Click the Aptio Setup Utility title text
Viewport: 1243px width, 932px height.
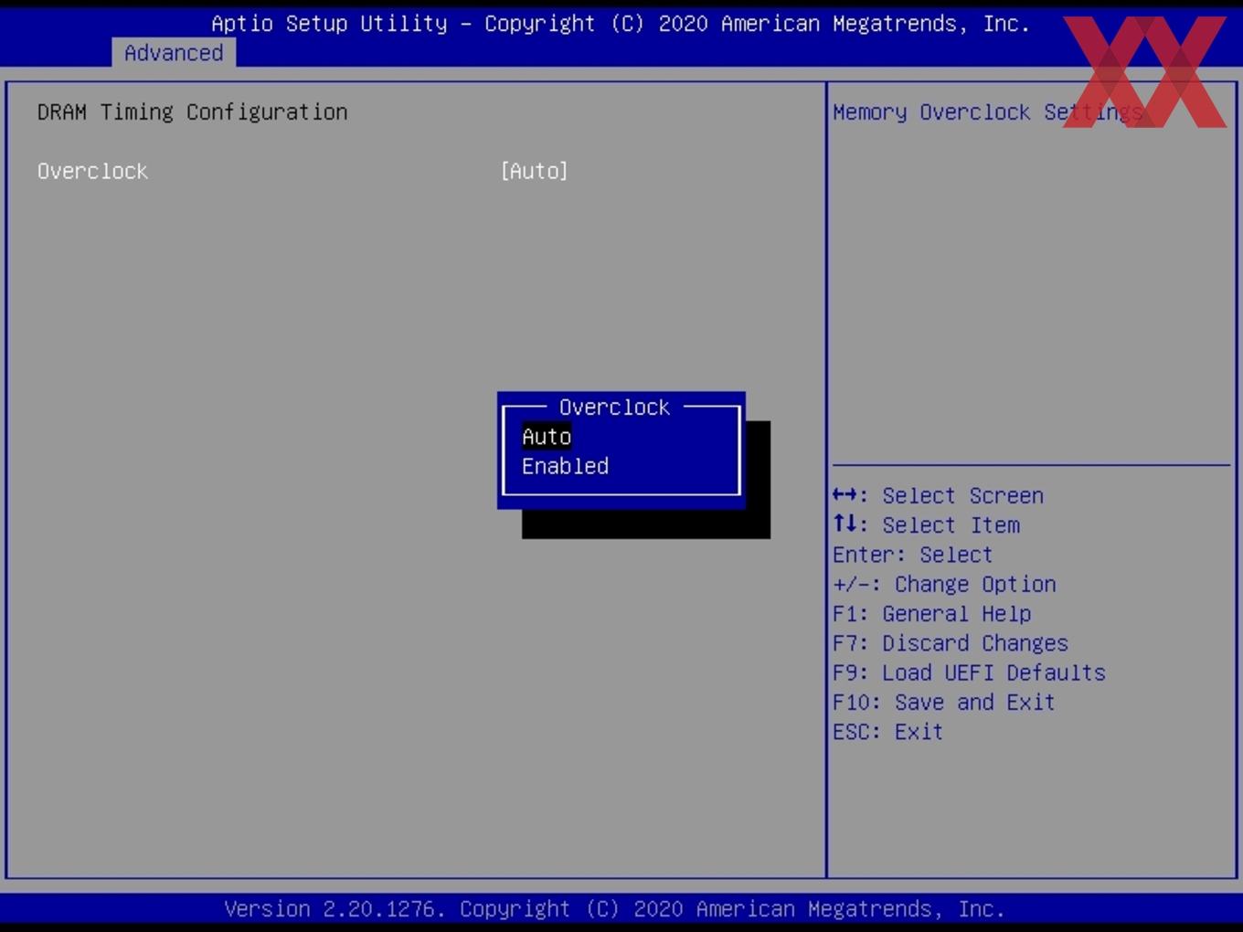(621, 24)
